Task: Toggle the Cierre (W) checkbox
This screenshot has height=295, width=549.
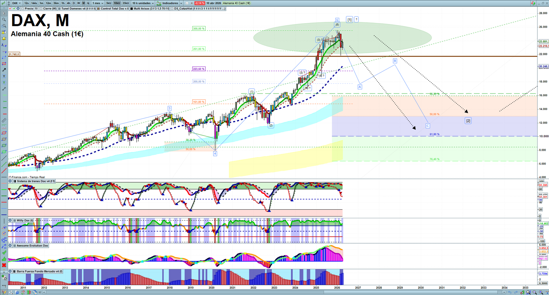Action: [41, 9]
